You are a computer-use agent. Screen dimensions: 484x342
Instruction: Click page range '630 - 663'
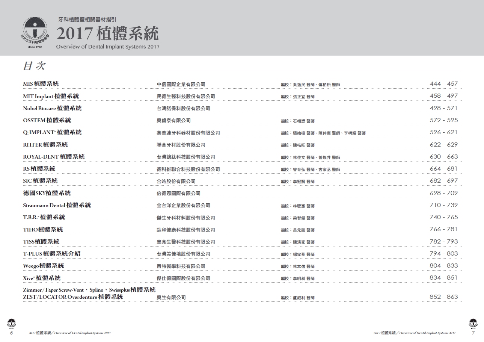point(444,157)
